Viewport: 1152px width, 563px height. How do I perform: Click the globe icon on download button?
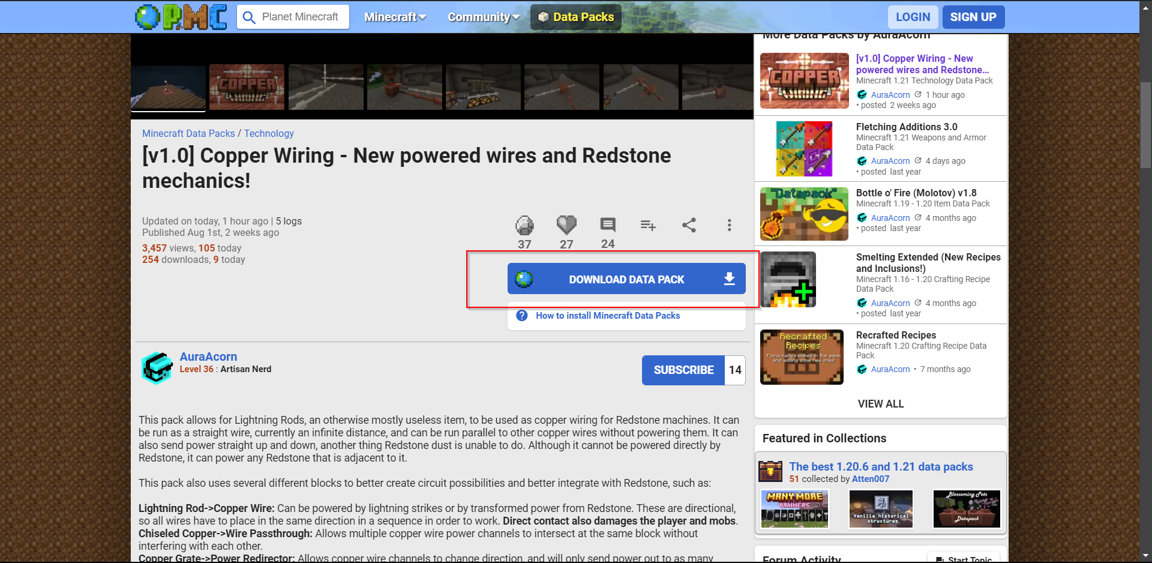pyautogui.click(x=524, y=279)
